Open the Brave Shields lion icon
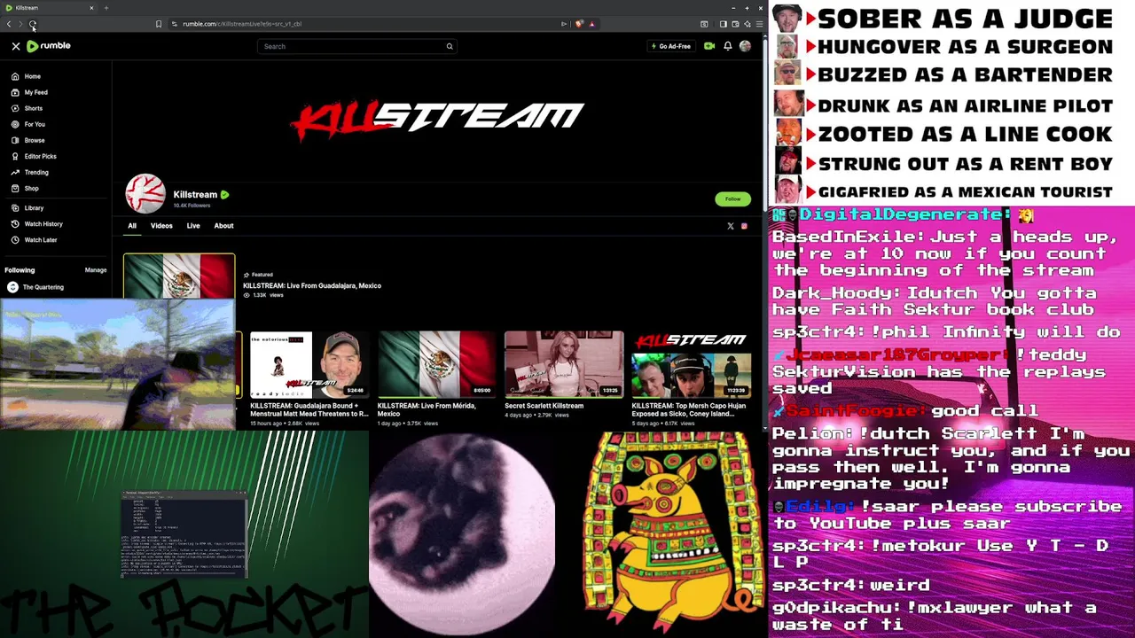 580,24
